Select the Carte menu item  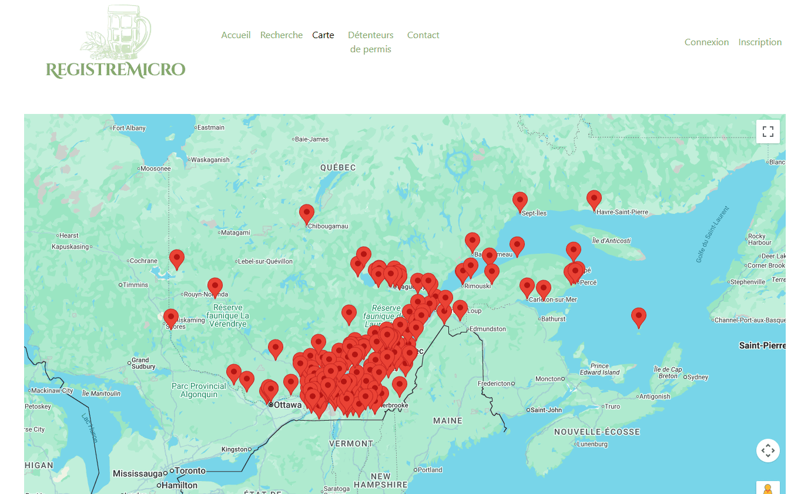[x=323, y=35]
